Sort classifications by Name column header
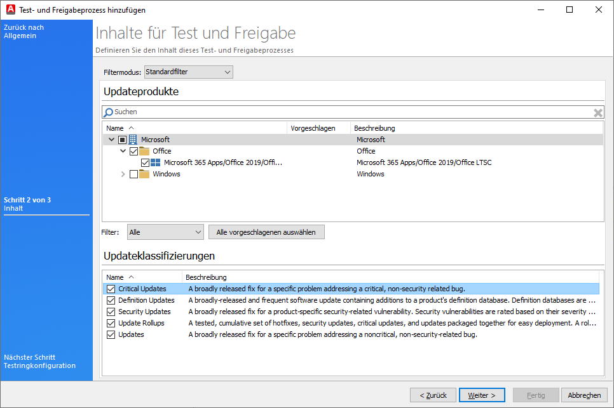This screenshot has height=408, width=614. tap(142, 277)
